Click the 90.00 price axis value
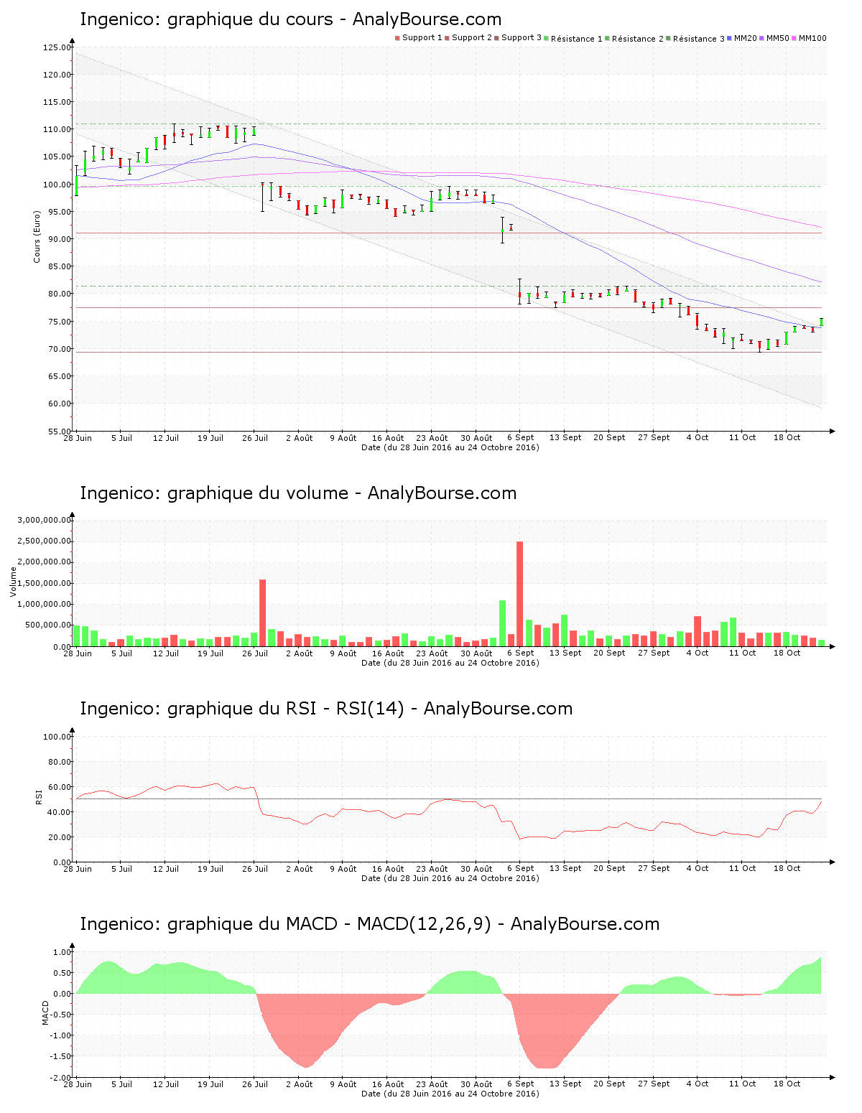Image resolution: width=862 pixels, height=1113 pixels. 59,239
